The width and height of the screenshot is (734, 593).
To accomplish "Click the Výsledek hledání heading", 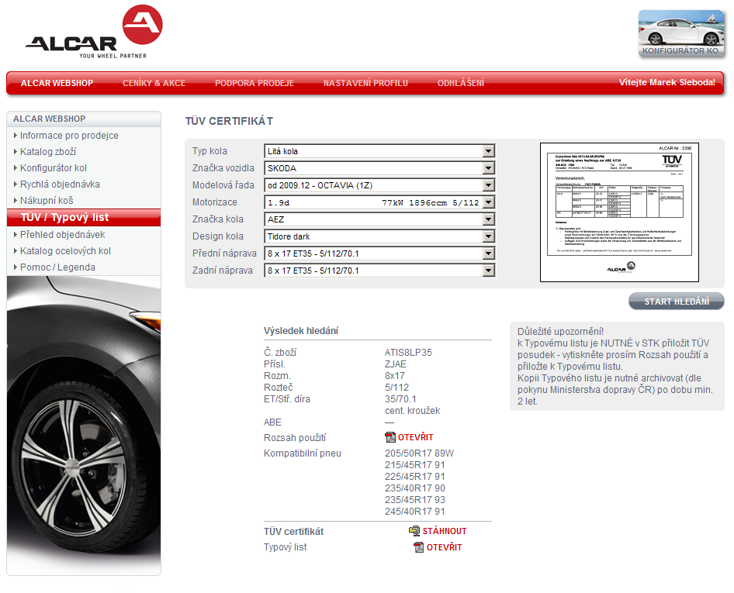I will point(301,331).
